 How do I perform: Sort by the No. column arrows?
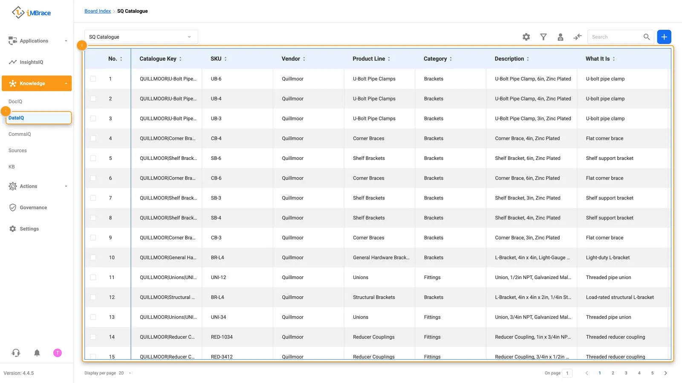coord(121,59)
